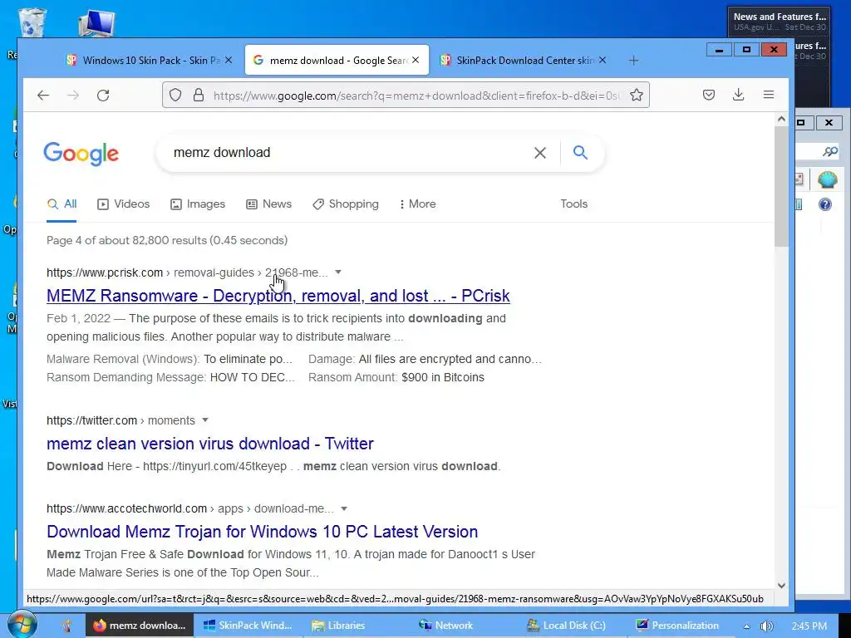This screenshot has height=638, width=851.
Task: Open a new tab with the plus button
Action: (633, 60)
